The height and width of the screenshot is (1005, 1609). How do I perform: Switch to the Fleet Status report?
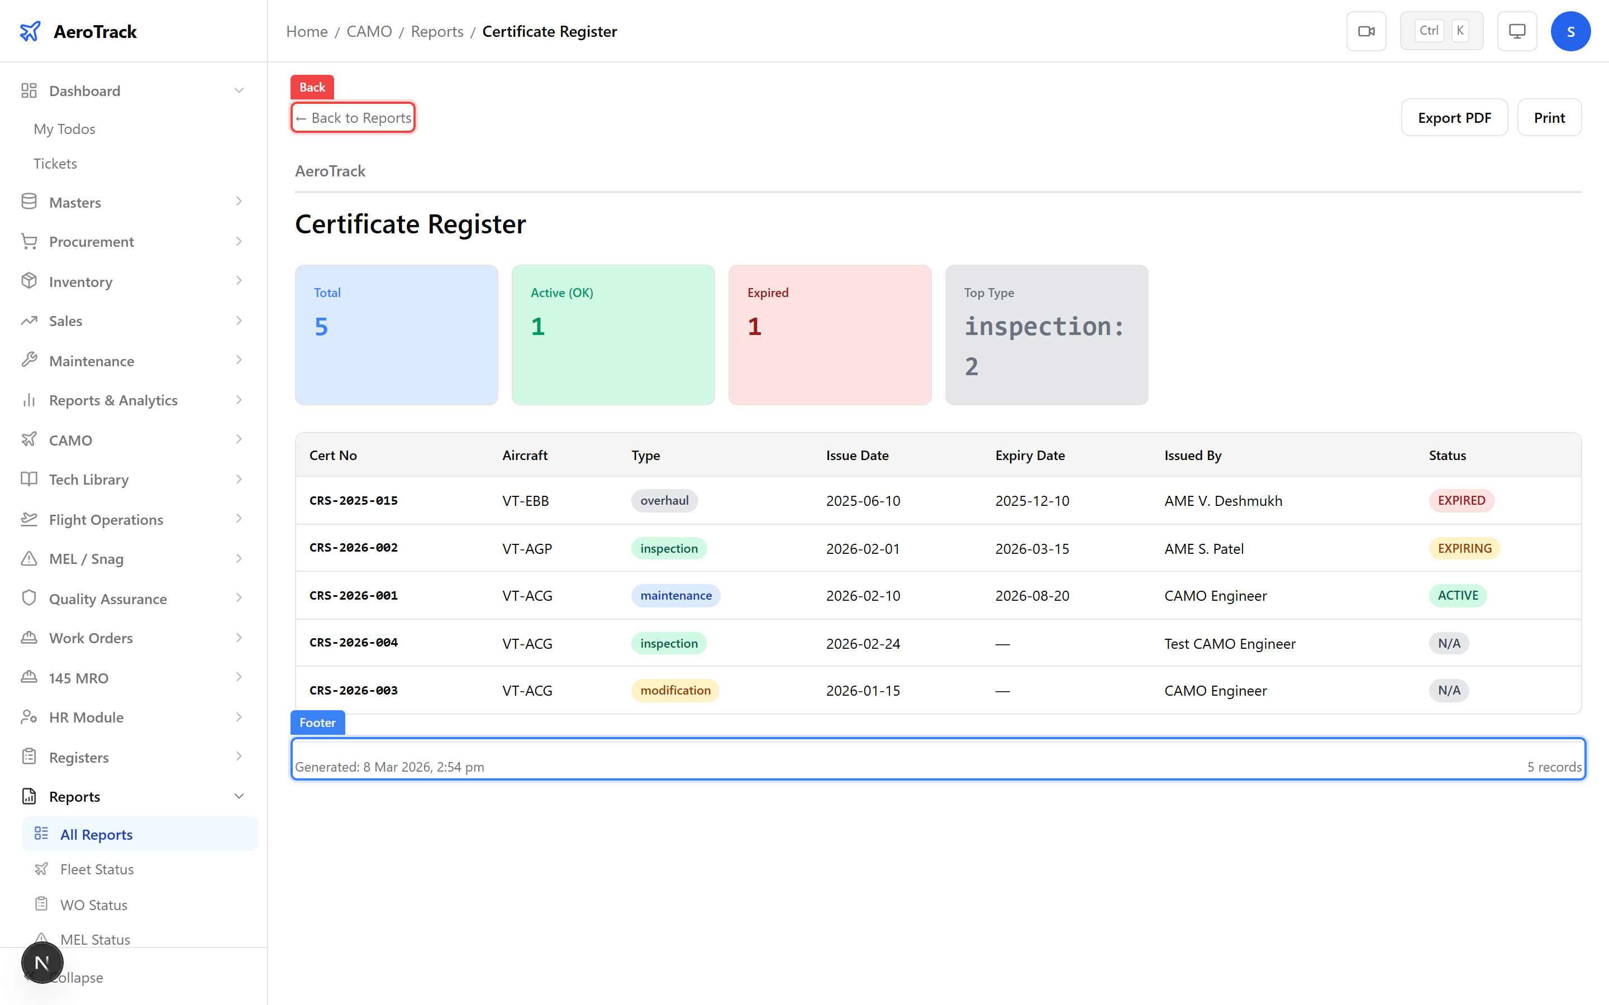(97, 869)
